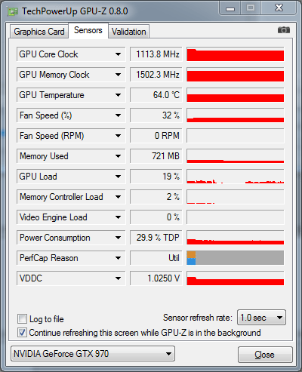Enable the Log to file checkbox
This screenshot has width=302, height=372.
click(22, 318)
